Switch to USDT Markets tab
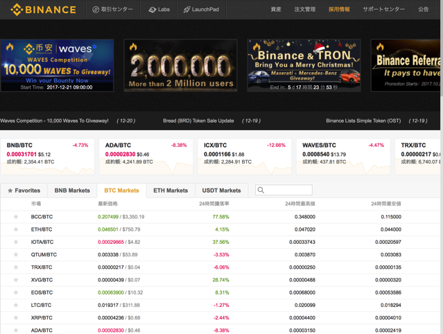 (x=222, y=191)
